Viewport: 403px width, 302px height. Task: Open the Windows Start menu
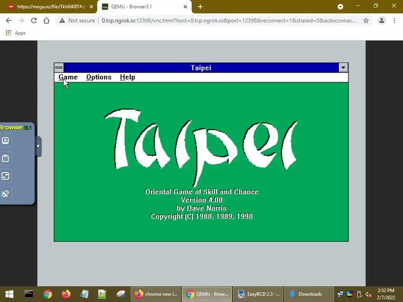(x=9, y=294)
